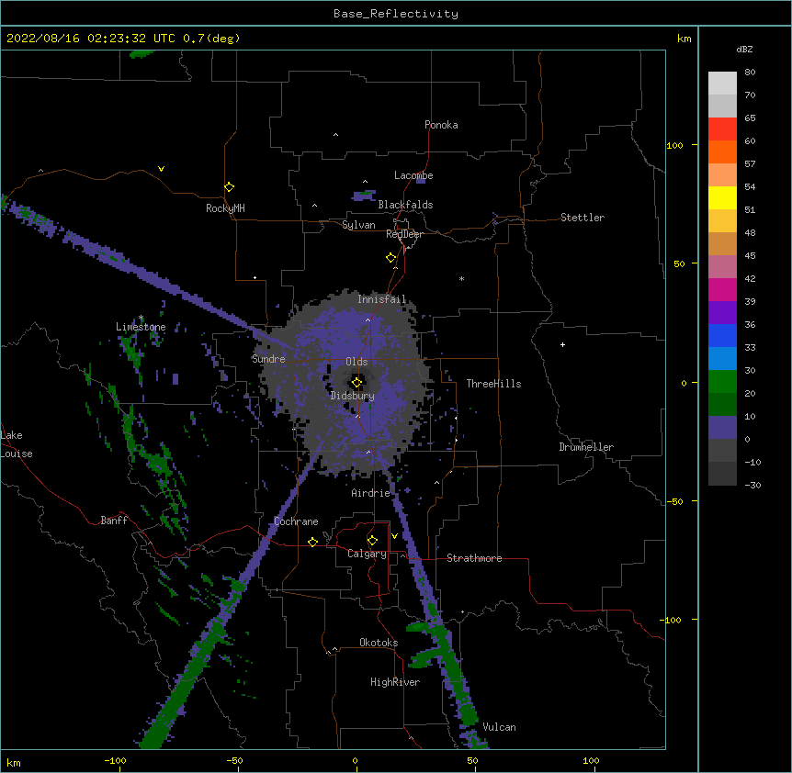The image size is (792, 773).
Task: Choose the blue 36-33 dBZ legend swatch
Action: pos(722,335)
